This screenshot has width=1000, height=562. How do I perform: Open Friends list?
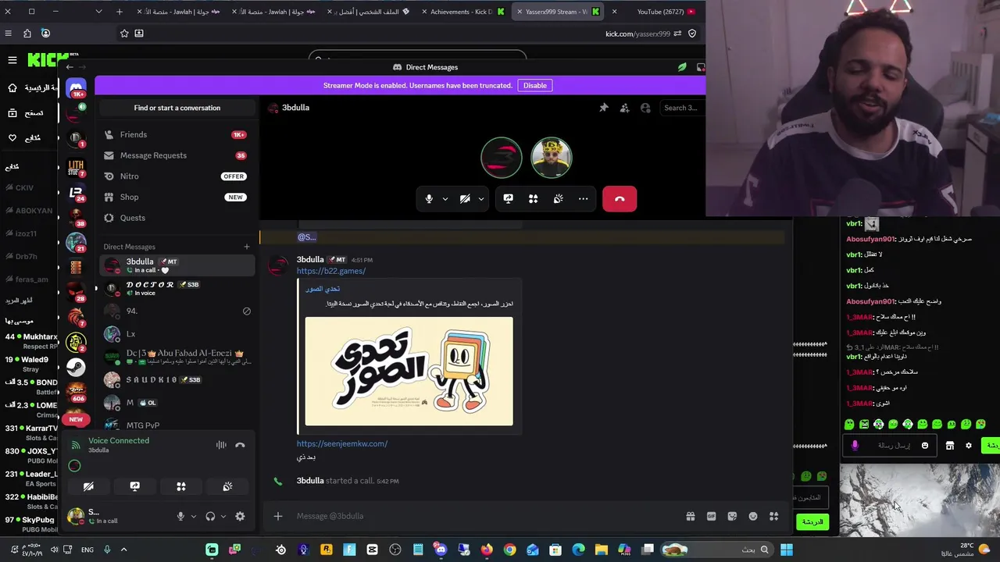point(177,134)
